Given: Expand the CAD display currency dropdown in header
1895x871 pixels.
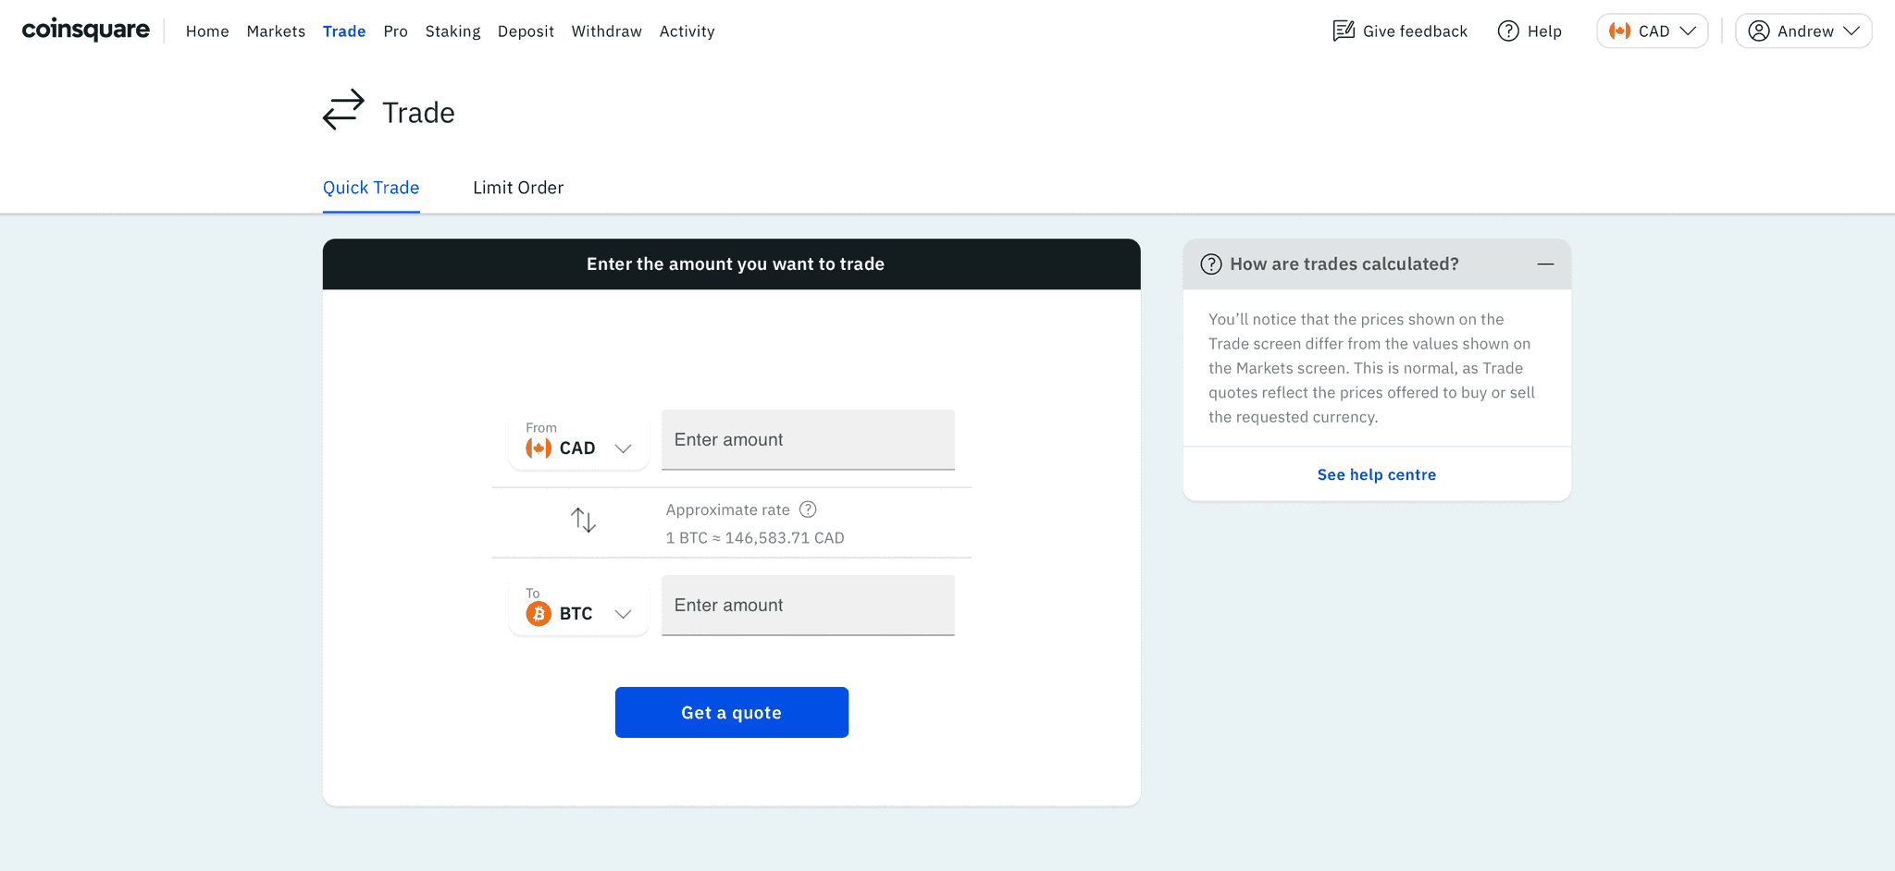Looking at the screenshot, I should [1652, 31].
